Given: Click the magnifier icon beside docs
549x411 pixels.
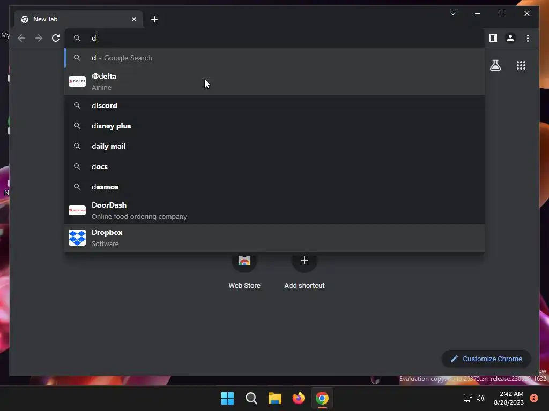Looking at the screenshot, I should (x=77, y=166).
